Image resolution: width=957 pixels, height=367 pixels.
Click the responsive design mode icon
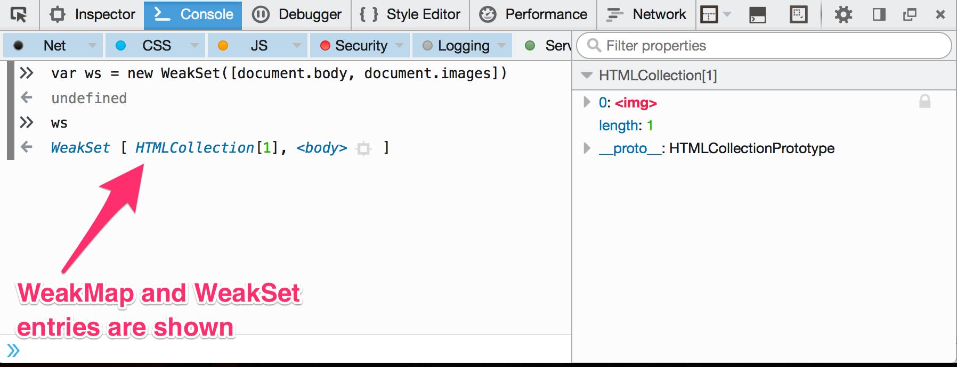[798, 14]
